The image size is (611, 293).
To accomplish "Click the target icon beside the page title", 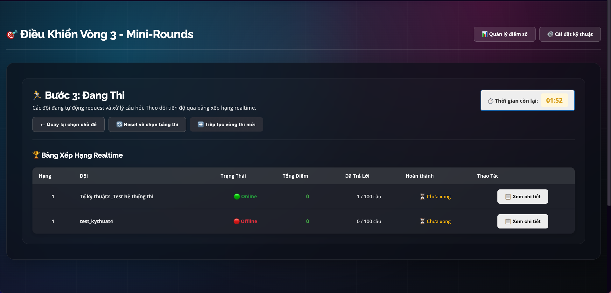I will click(12, 34).
